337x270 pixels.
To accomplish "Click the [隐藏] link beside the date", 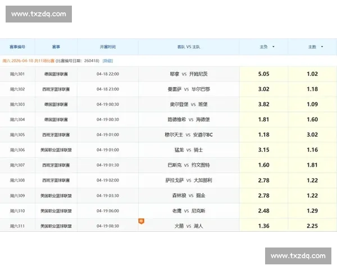I will coord(108,61).
